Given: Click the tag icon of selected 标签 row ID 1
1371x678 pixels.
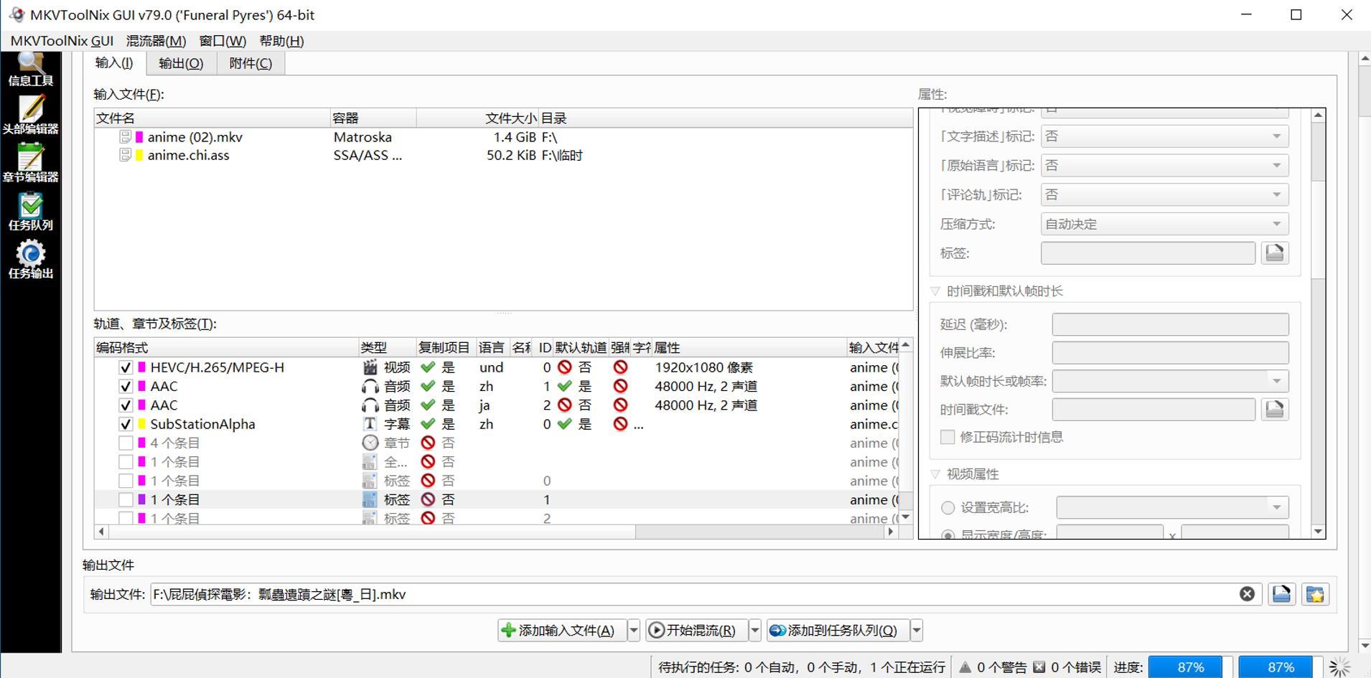Looking at the screenshot, I should pyautogui.click(x=370, y=499).
